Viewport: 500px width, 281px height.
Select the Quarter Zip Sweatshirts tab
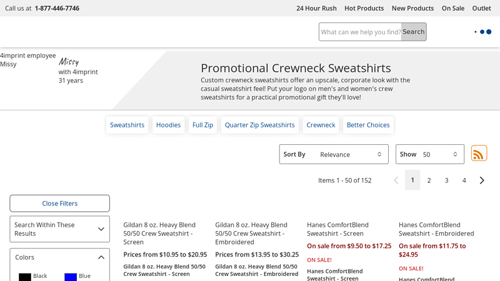click(x=260, y=125)
